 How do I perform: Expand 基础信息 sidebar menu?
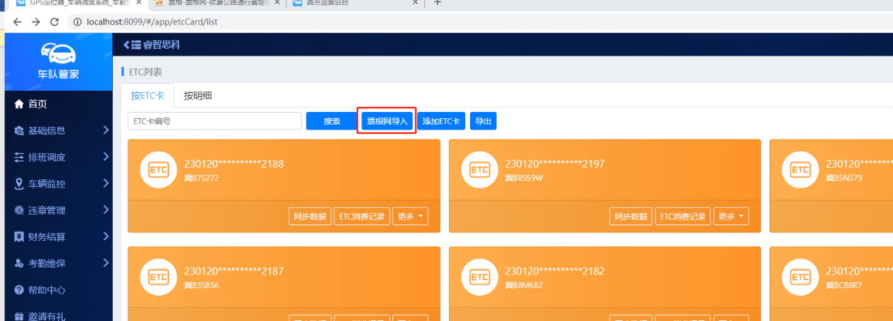point(60,130)
